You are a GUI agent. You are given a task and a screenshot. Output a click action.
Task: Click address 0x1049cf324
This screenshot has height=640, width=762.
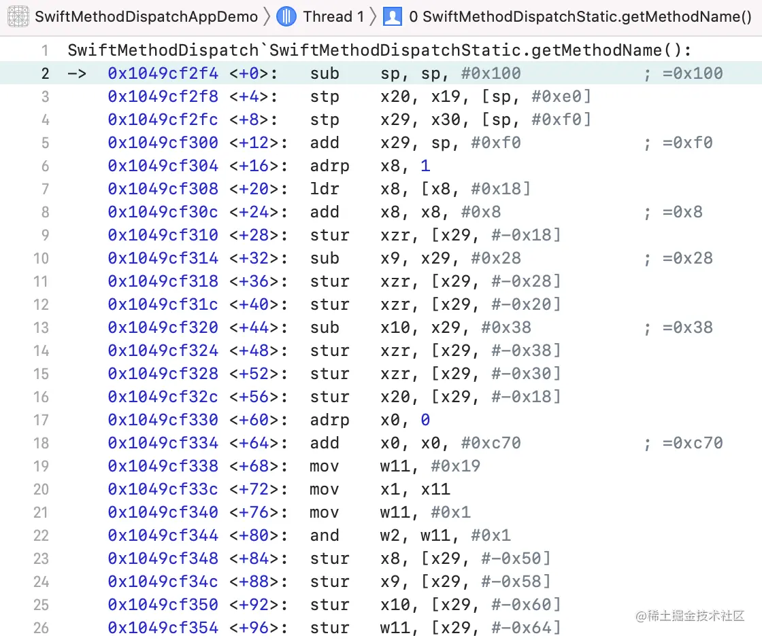163,351
